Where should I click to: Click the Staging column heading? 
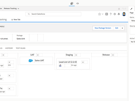69,55
